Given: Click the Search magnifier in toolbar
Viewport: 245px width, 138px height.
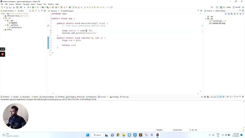Looking at the screenshot, I should (212, 7).
